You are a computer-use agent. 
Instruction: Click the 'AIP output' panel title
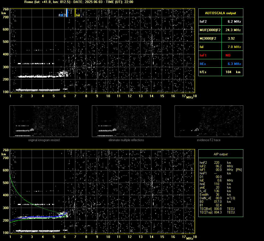click(x=220, y=154)
